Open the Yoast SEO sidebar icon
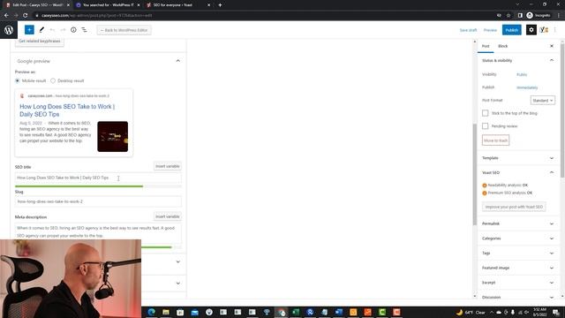The width and height of the screenshot is (565, 318). point(544,30)
